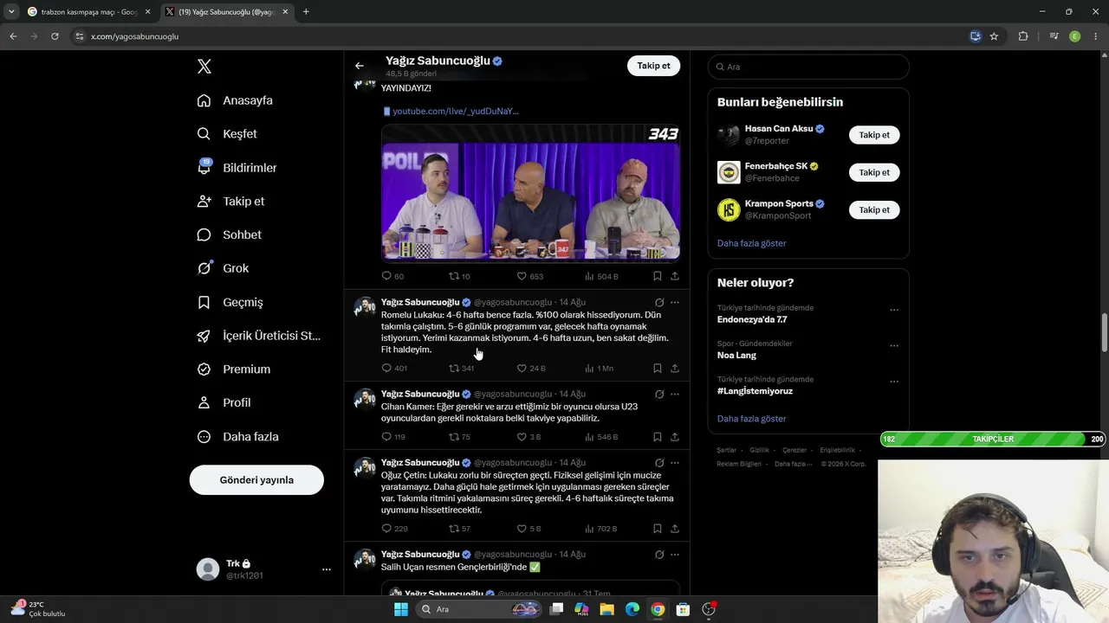Share the Cihan Kamer tweet
1109x623 pixels.
675,437
